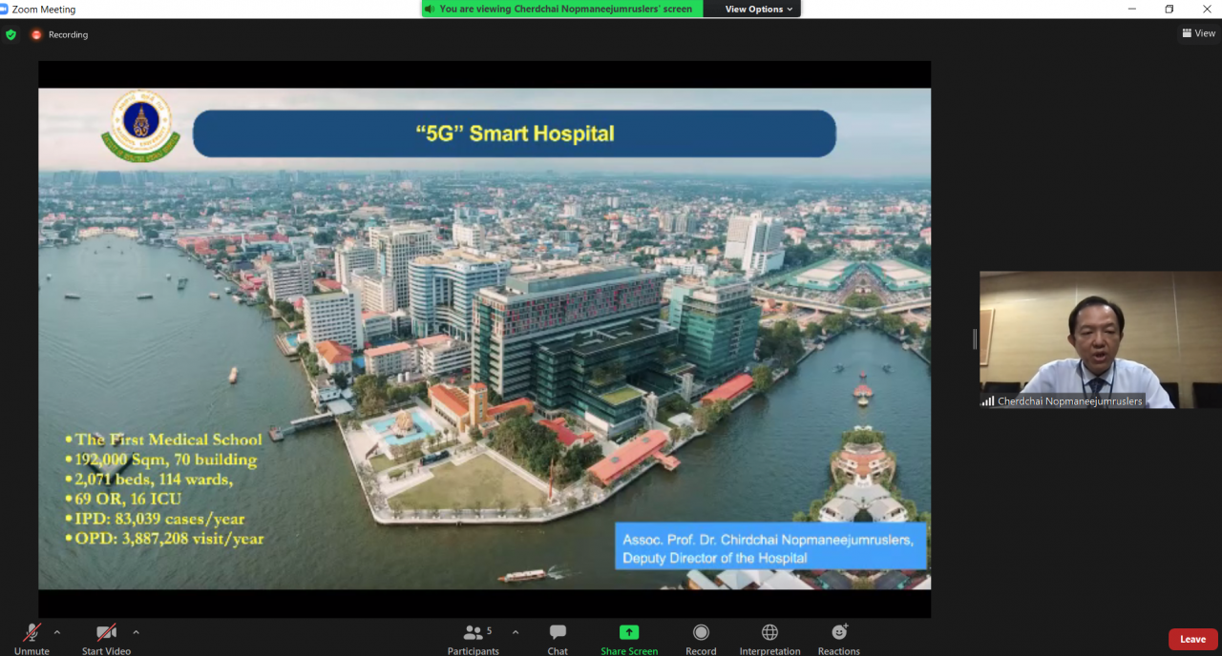Leave the meeting
Viewport: 1222px width, 656px height.
(x=1192, y=639)
